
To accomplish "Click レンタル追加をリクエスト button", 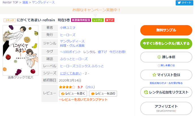I will pyautogui.click(x=166, y=92).
